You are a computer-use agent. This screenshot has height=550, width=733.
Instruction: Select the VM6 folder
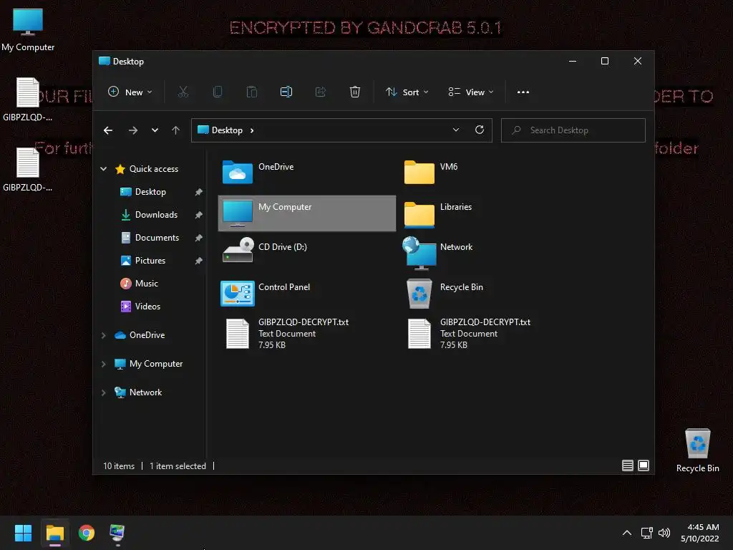pos(488,173)
